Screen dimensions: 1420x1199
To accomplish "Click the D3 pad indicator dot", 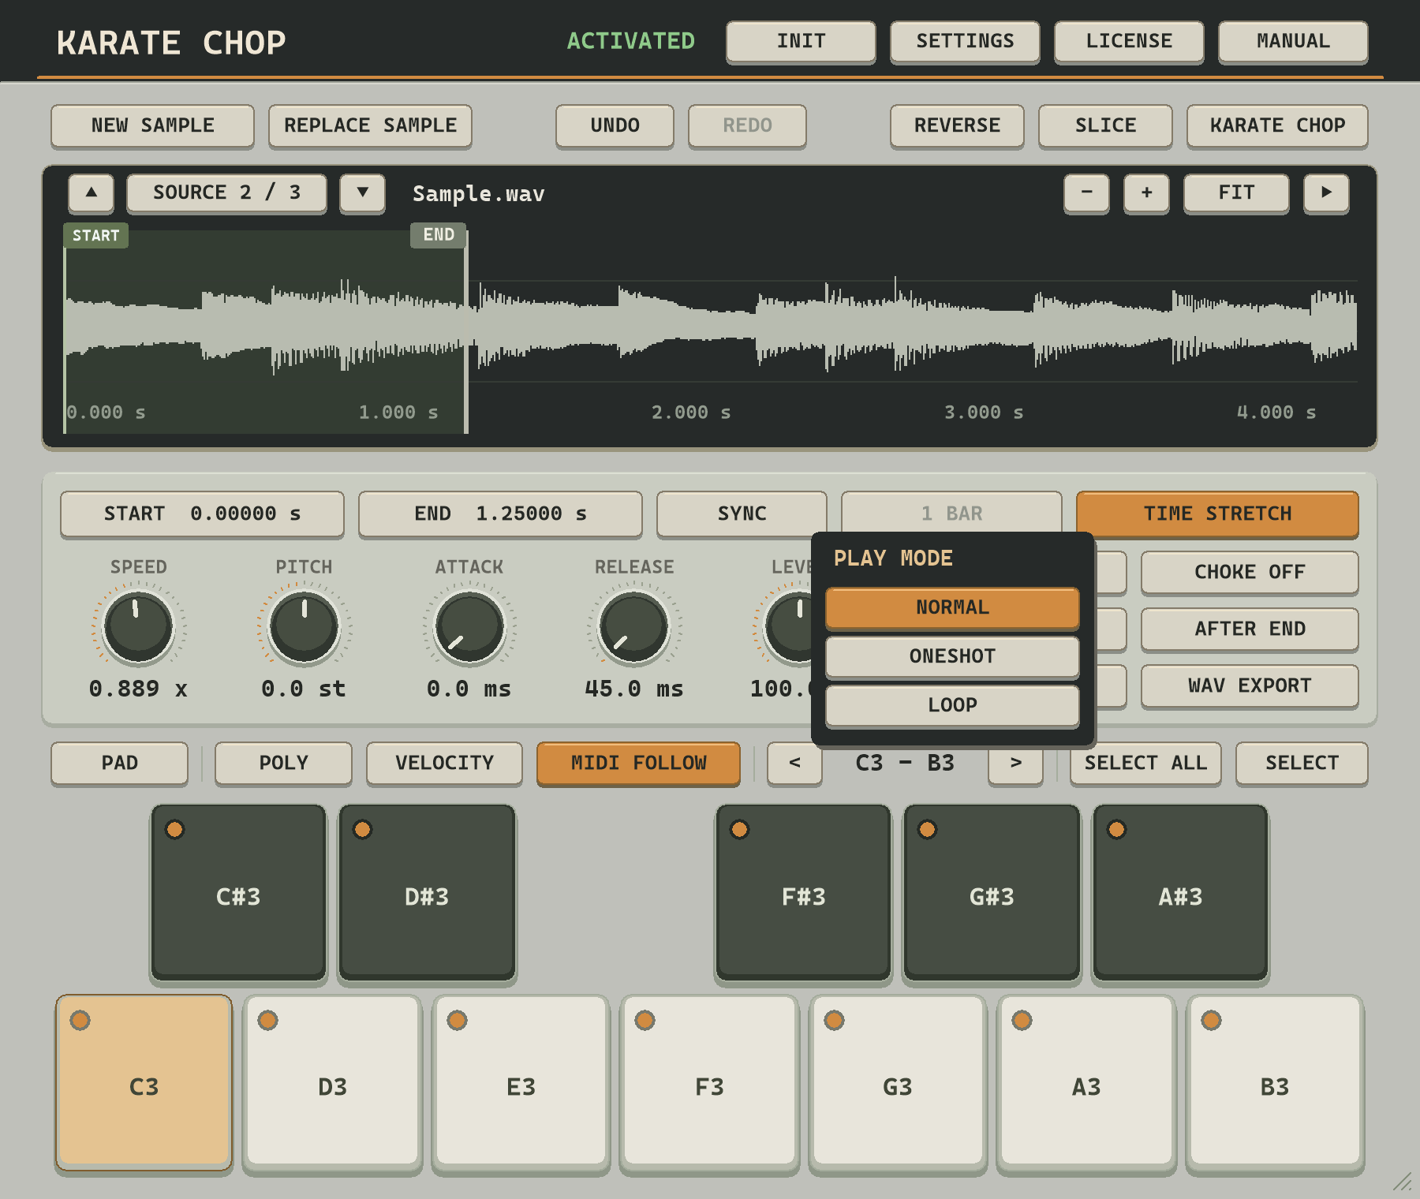I will (x=267, y=1020).
